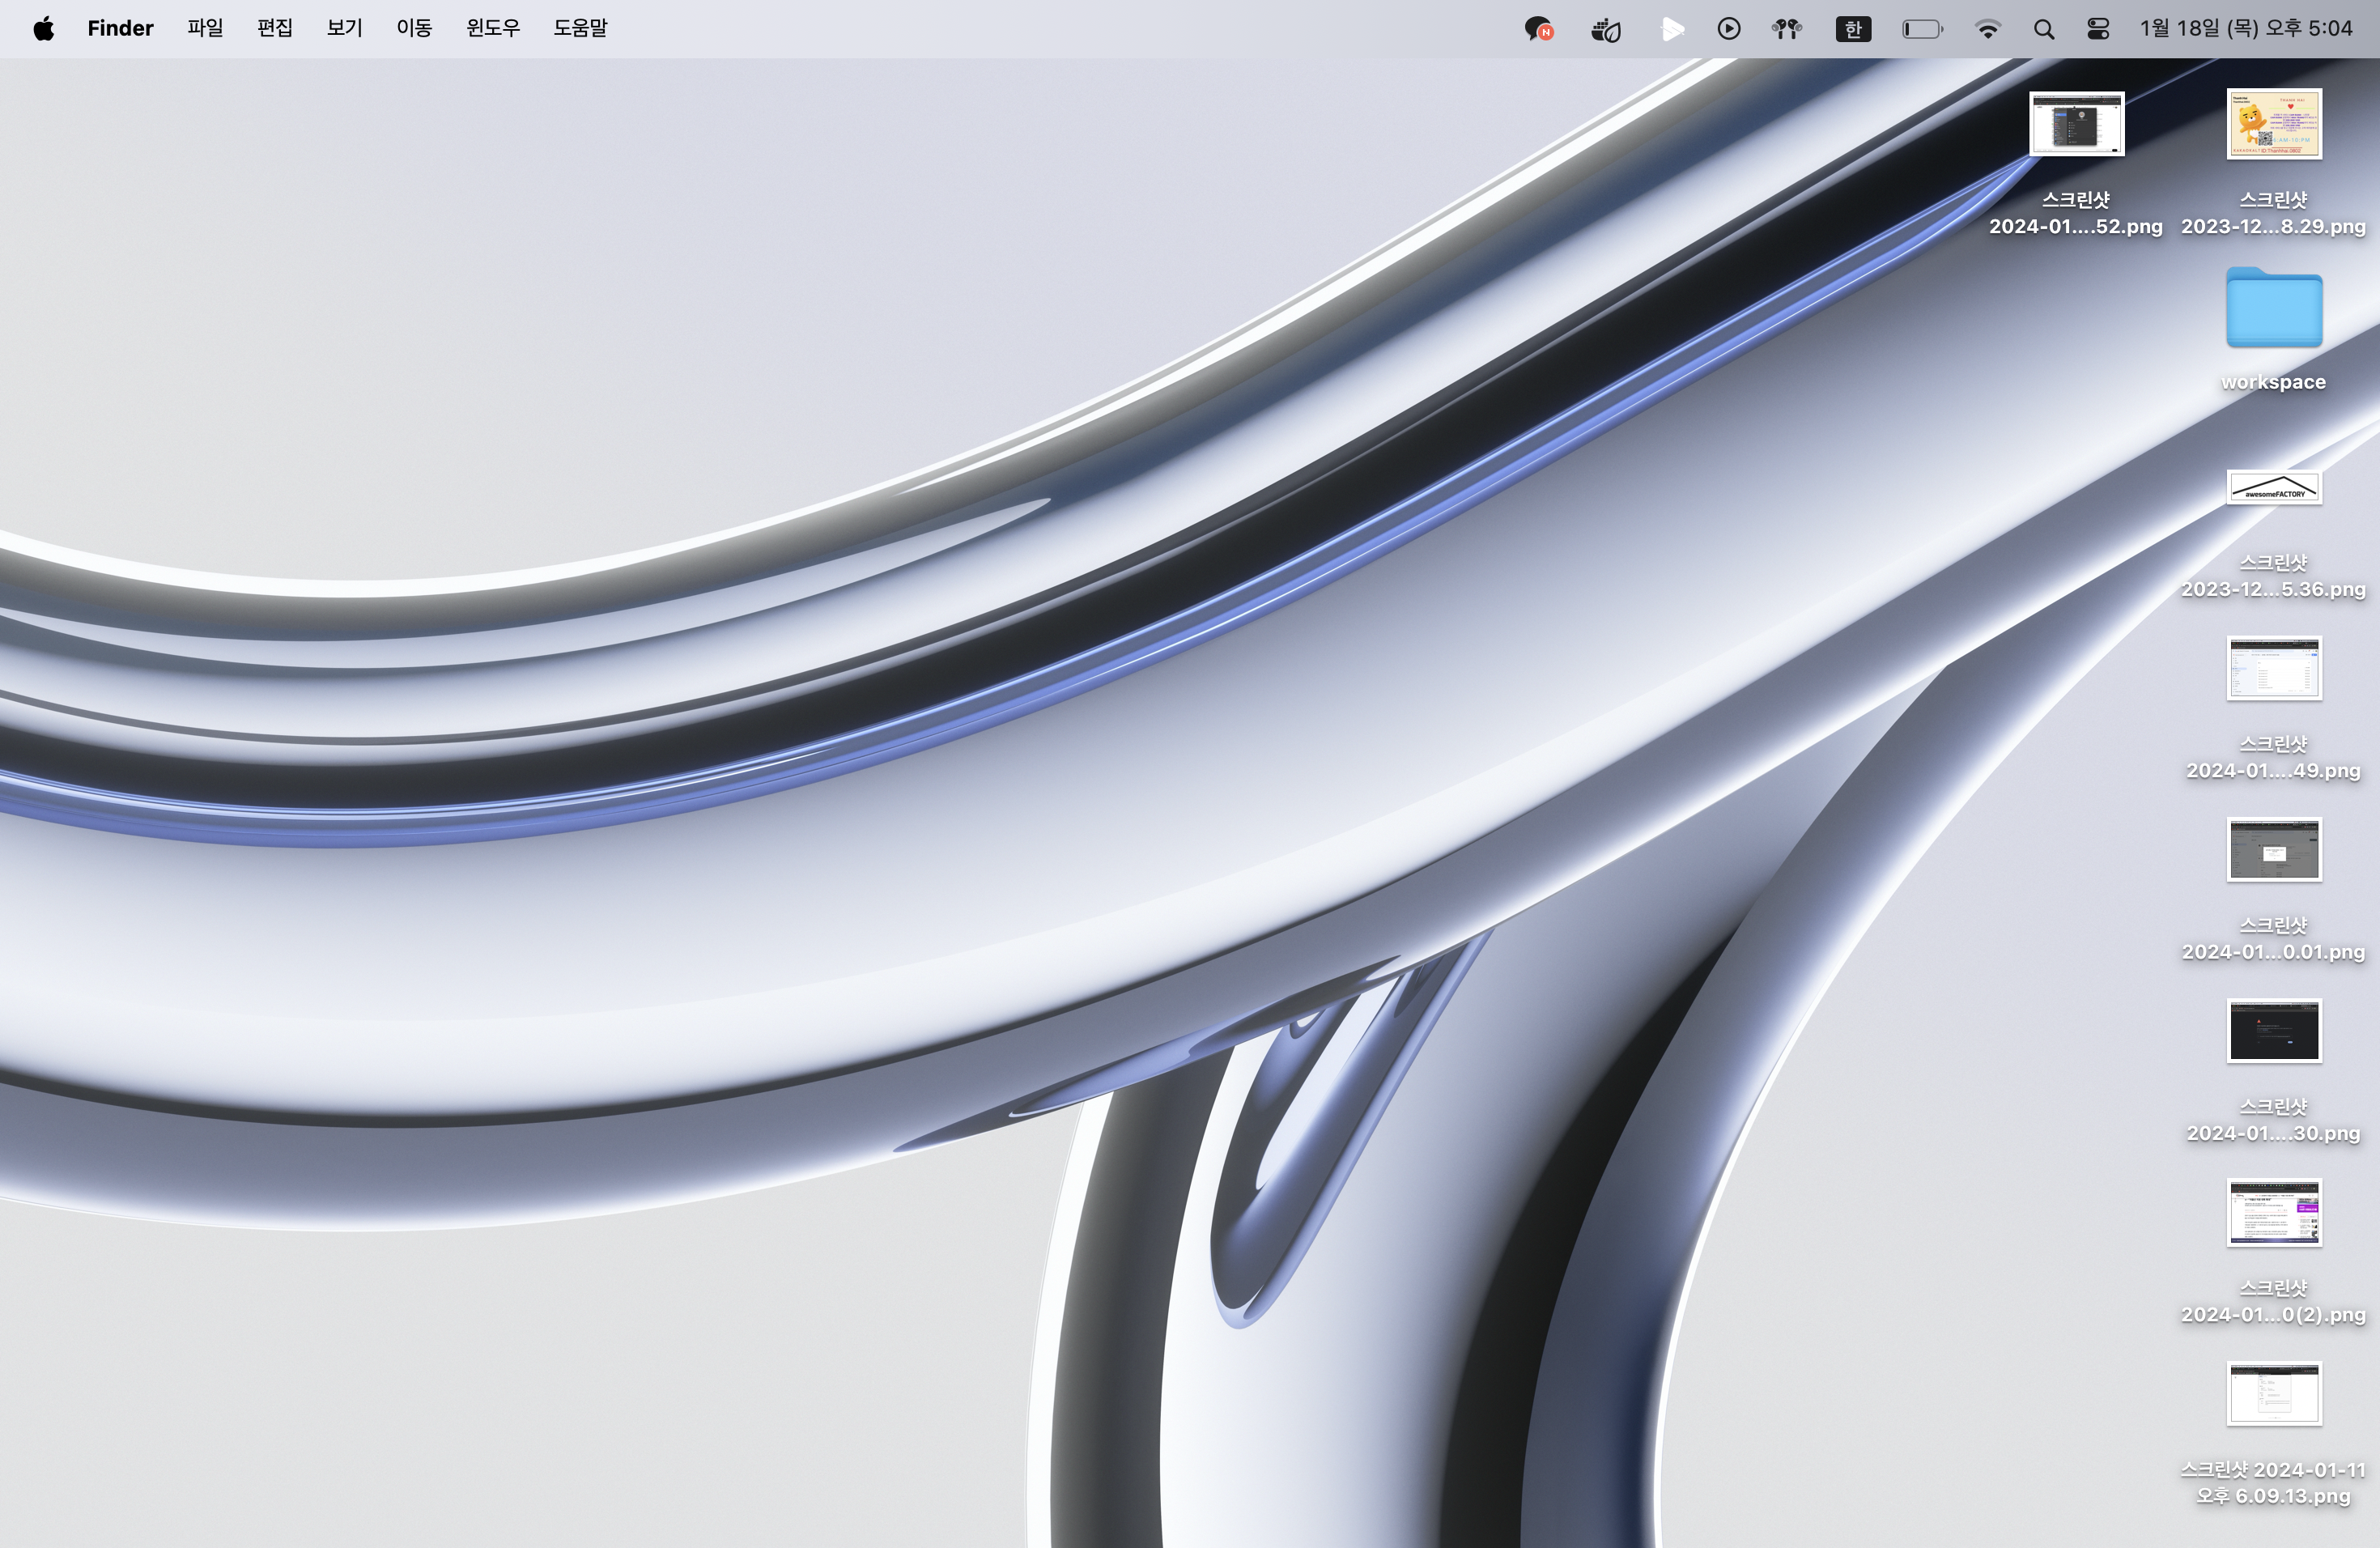2380x1548 pixels.
Task: Click the Wi-Fi status icon
Action: click(1988, 29)
